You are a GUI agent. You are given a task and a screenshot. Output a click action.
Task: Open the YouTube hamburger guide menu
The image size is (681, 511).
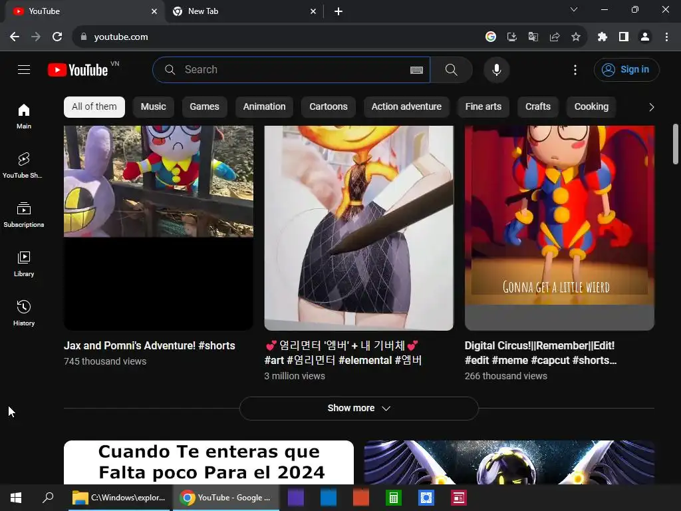point(24,69)
